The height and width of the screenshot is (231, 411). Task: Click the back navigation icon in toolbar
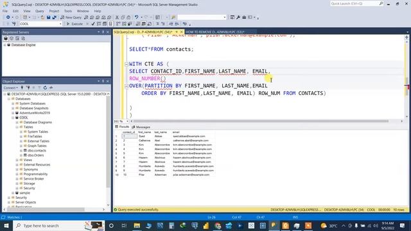coord(8,17)
